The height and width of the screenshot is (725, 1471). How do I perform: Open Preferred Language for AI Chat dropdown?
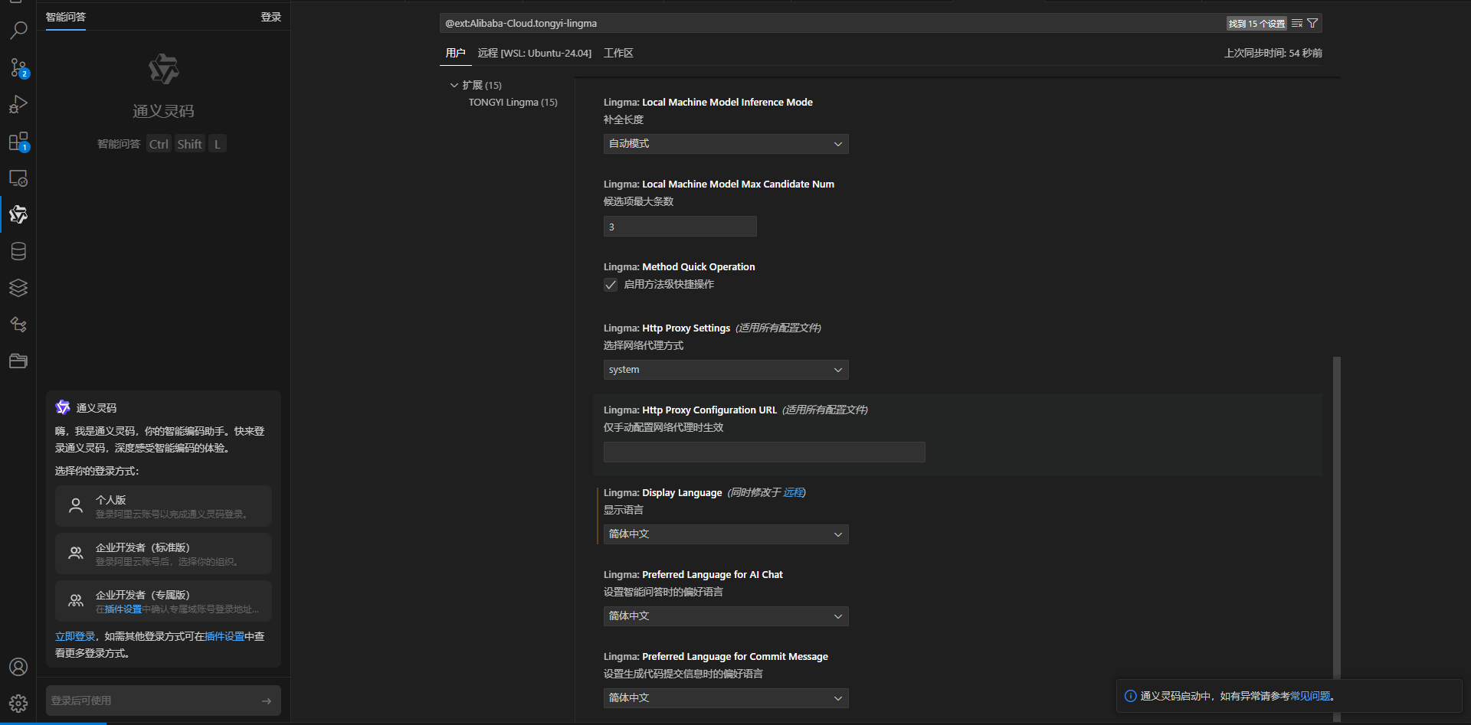726,616
